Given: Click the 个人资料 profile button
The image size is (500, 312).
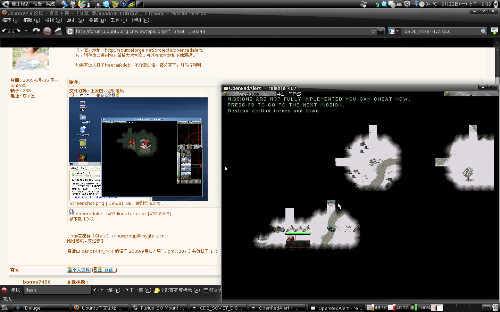Looking at the screenshot, I should [x=79, y=270].
